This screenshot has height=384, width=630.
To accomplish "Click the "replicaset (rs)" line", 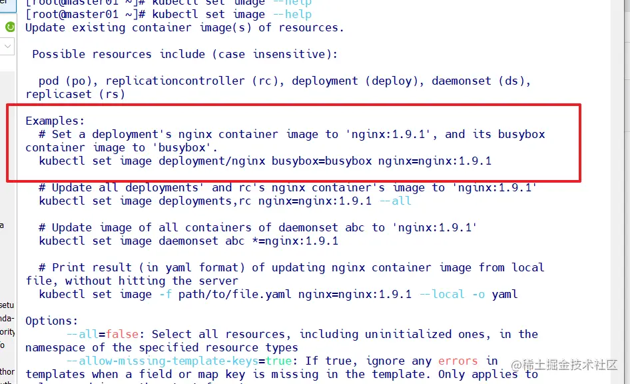I will pyautogui.click(x=75, y=94).
